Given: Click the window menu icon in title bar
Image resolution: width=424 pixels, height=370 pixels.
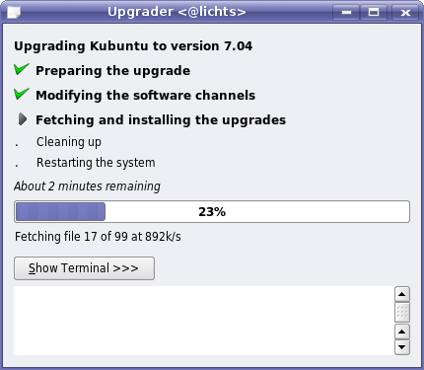Looking at the screenshot, I should (14, 12).
